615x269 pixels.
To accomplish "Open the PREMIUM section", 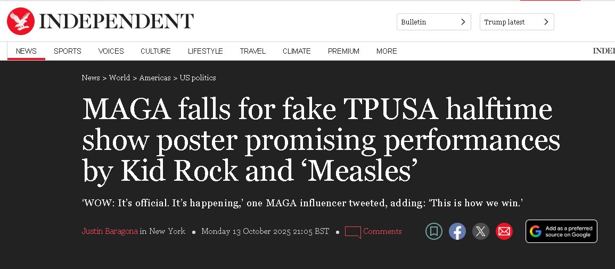I will (x=343, y=51).
